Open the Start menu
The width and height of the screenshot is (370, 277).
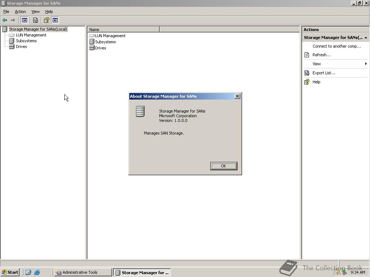click(x=10, y=272)
